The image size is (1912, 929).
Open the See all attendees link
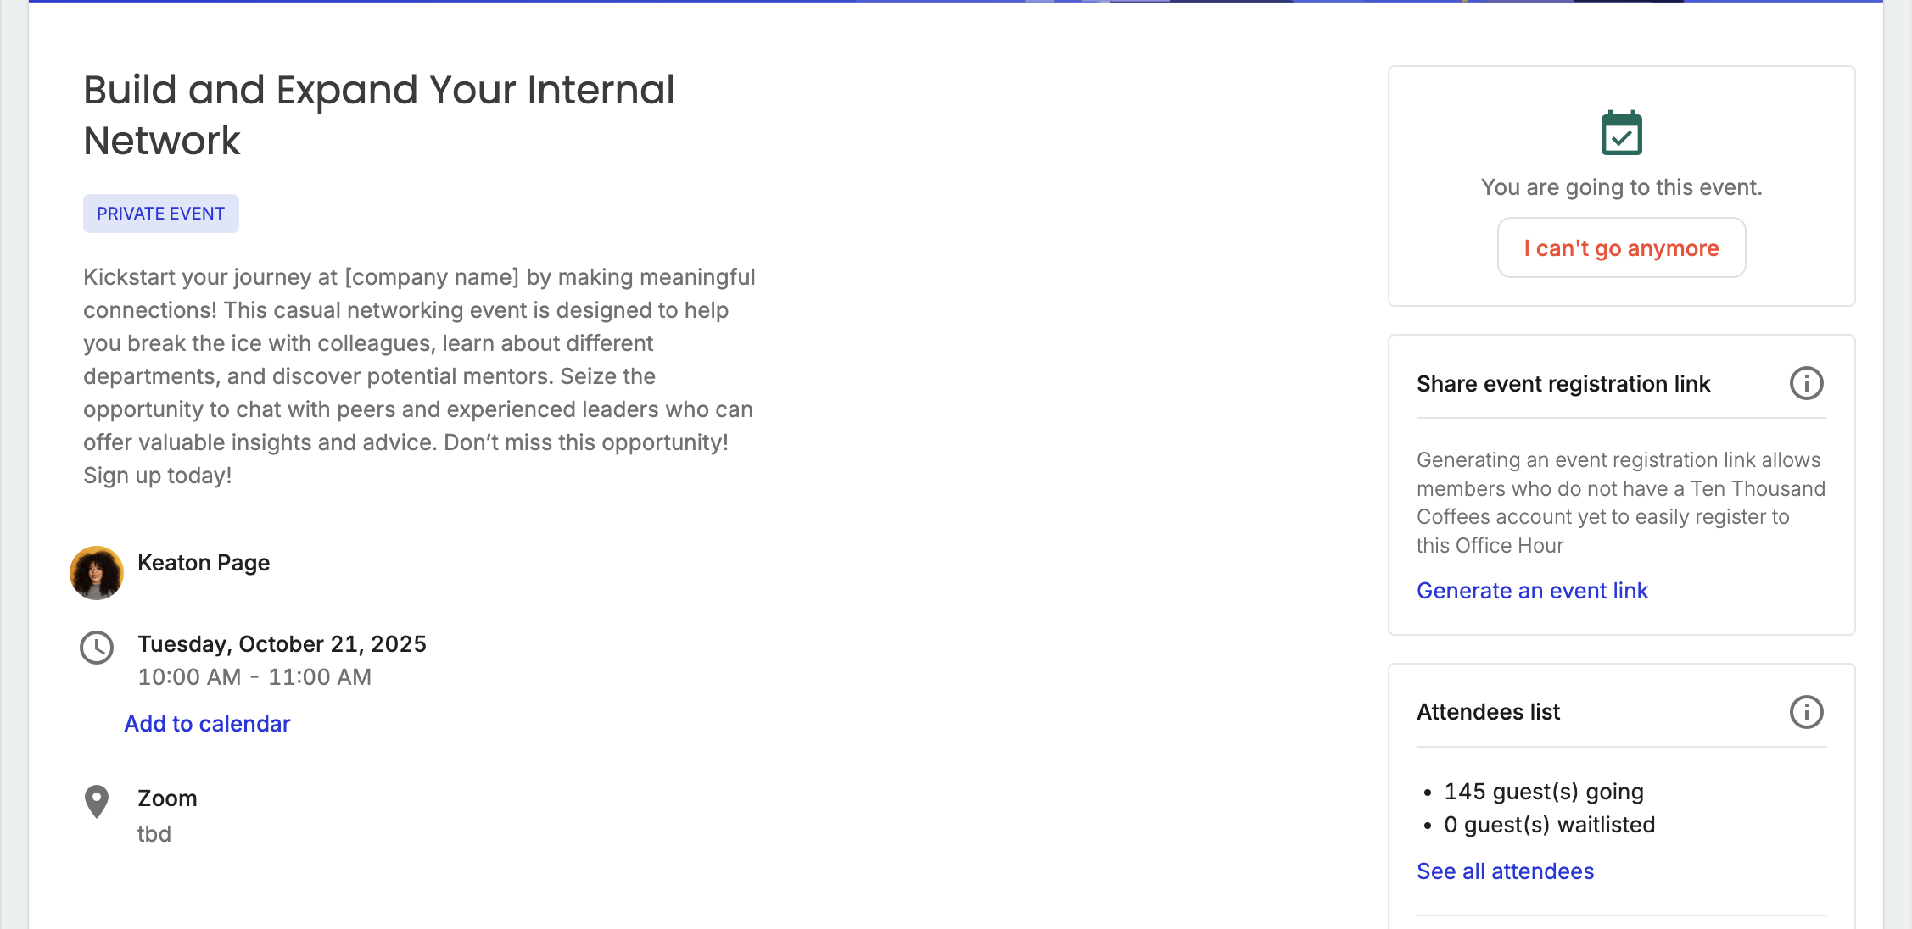coord(1505,871)
